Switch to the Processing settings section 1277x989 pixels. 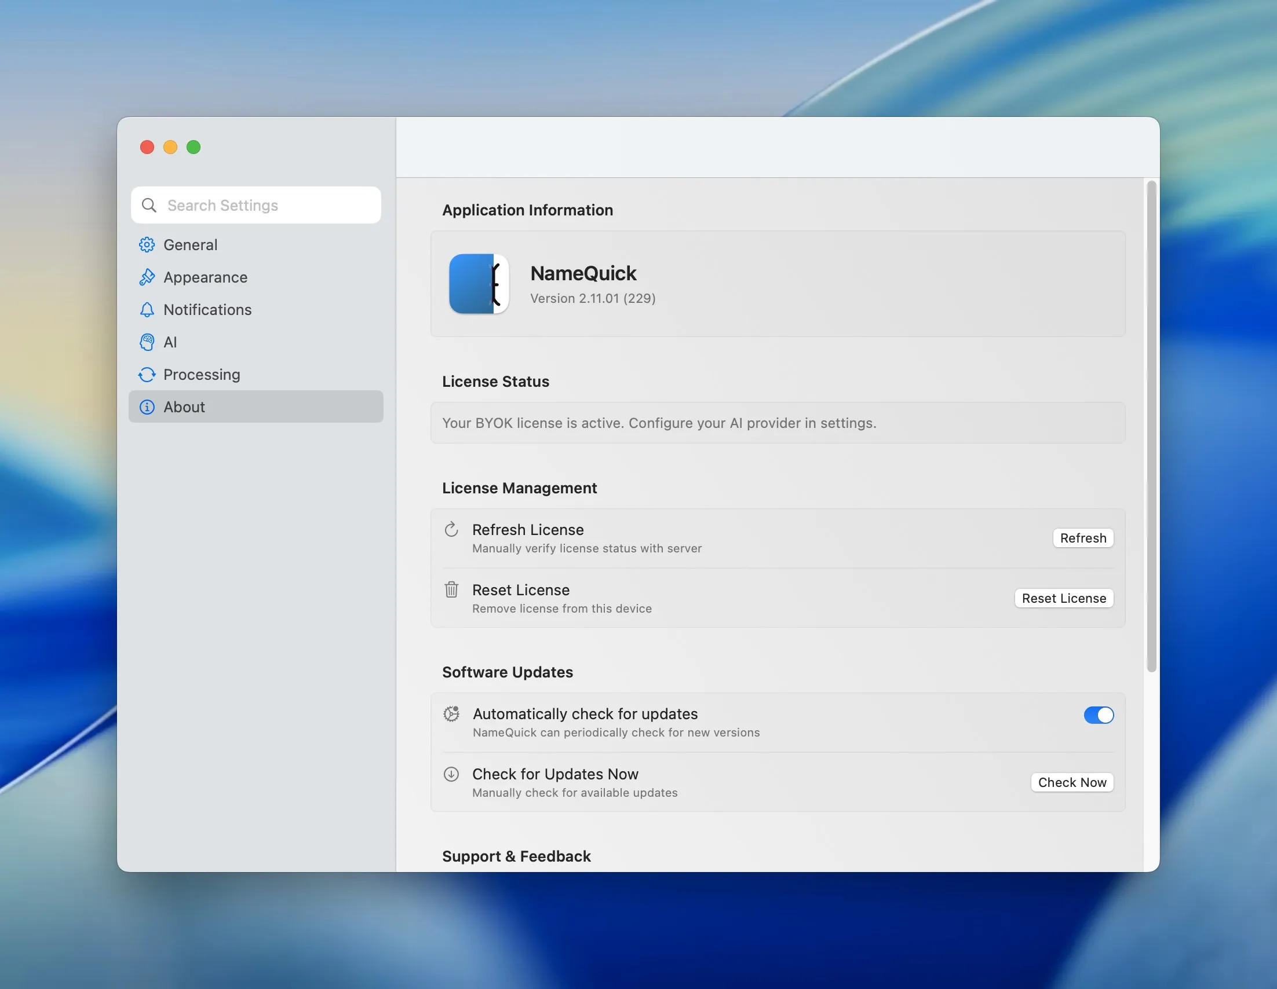tap(202, 375)
